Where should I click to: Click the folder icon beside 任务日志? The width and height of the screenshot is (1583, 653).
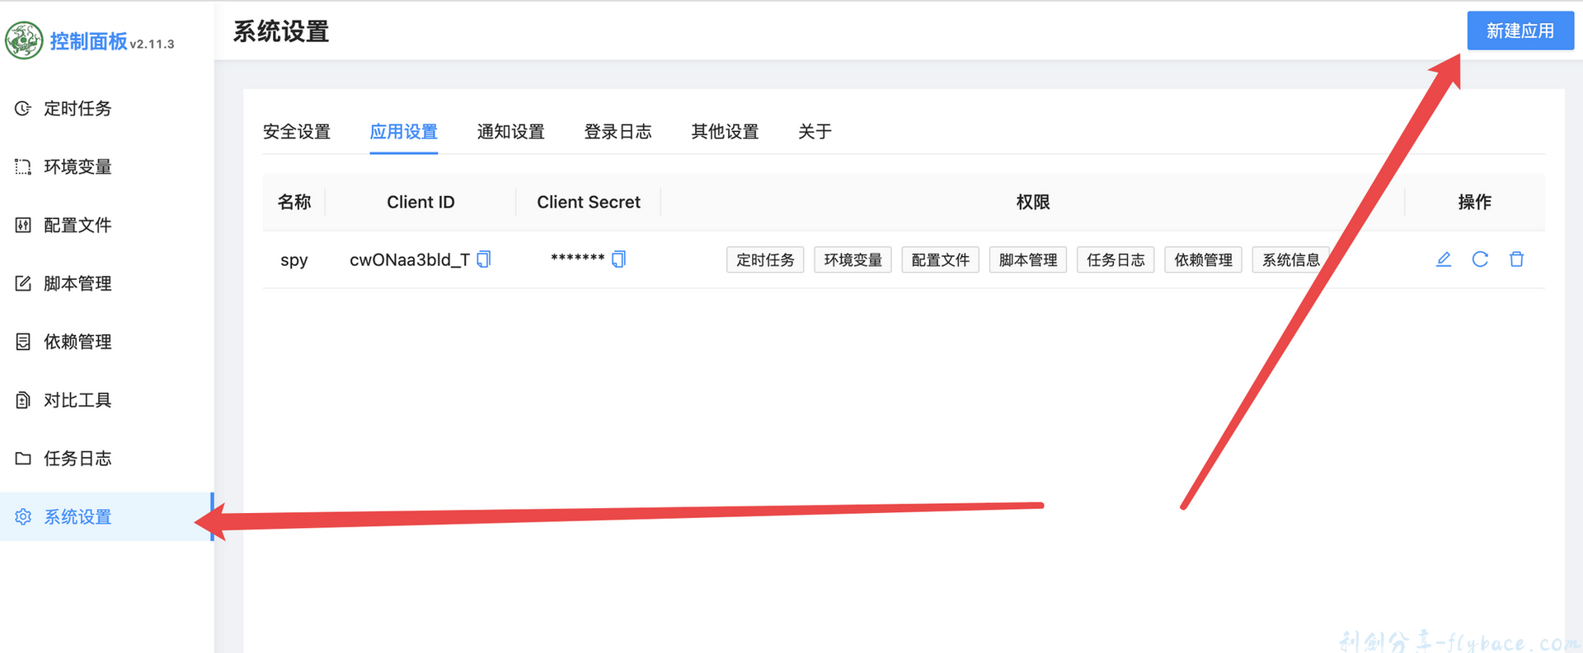(23, 459)
